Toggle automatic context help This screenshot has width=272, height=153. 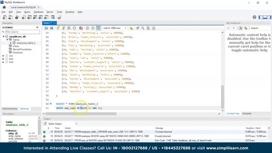tap(246, 28)
